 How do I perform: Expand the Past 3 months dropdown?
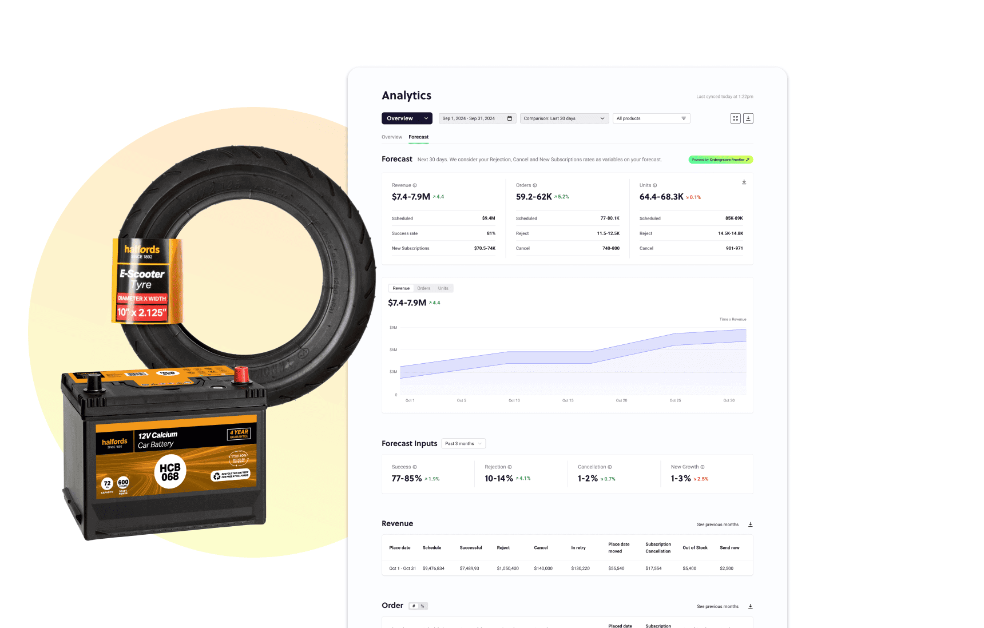[464, 444]
